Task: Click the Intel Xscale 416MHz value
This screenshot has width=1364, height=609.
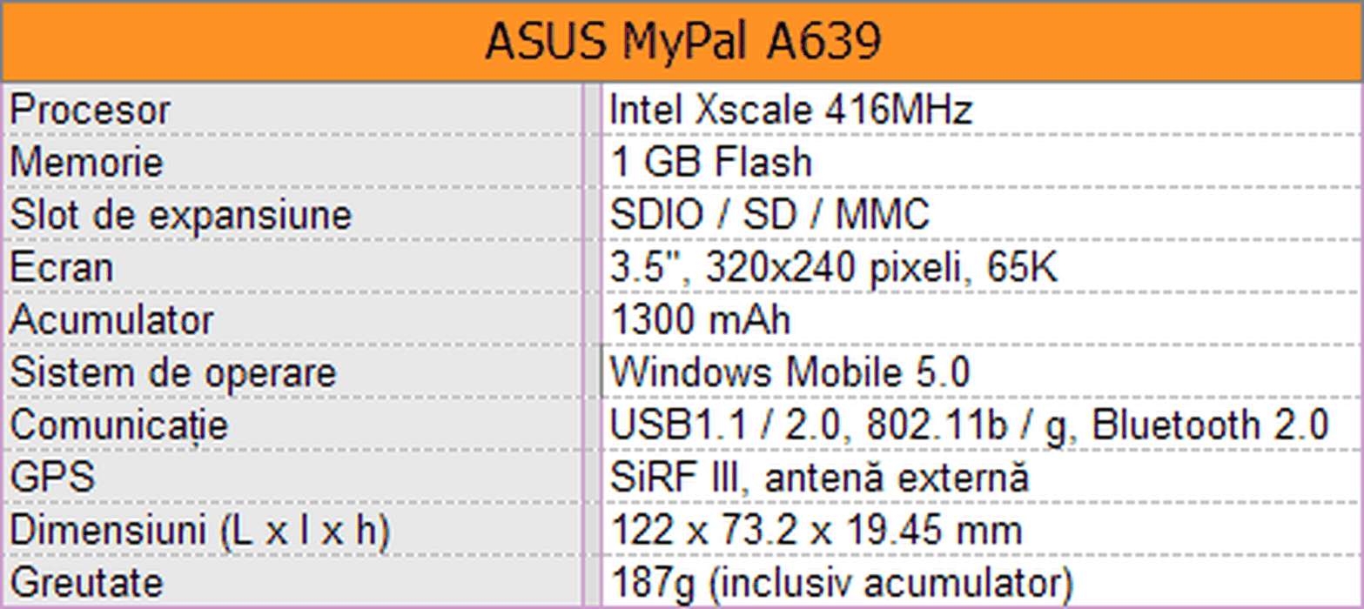Action: (790, 110)
